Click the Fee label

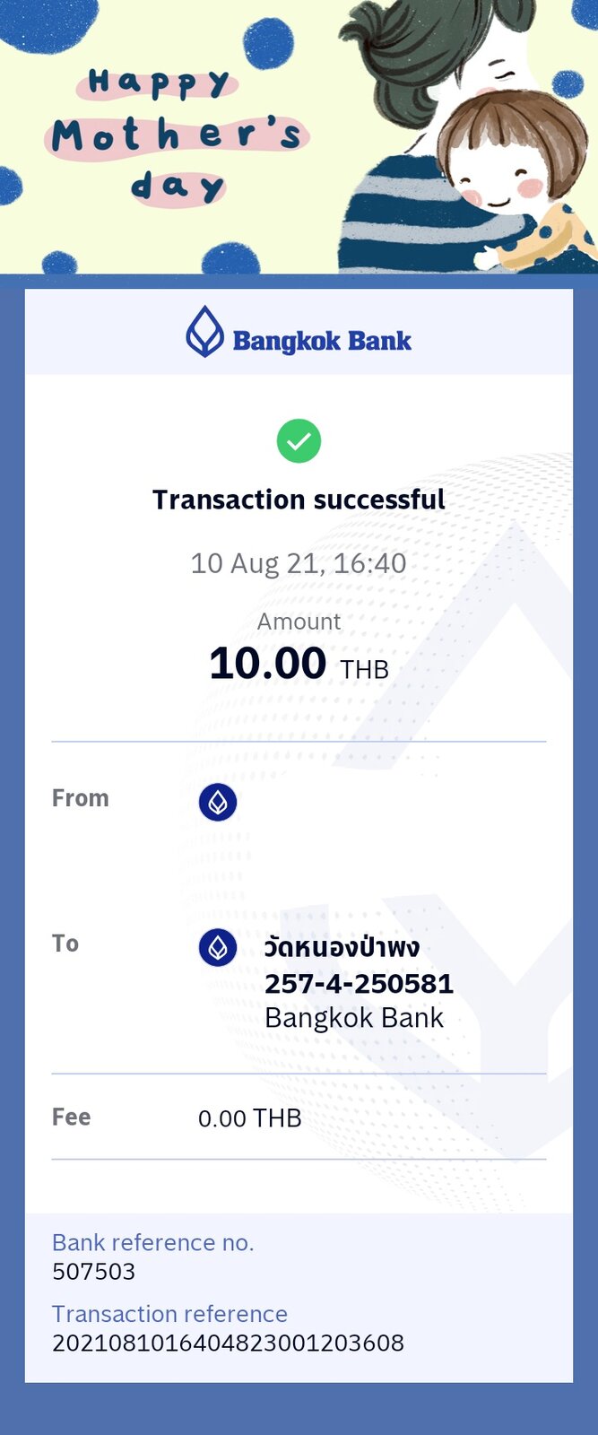[72, 1118]
